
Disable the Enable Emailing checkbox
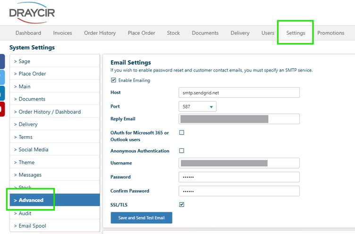pos(113,80)
